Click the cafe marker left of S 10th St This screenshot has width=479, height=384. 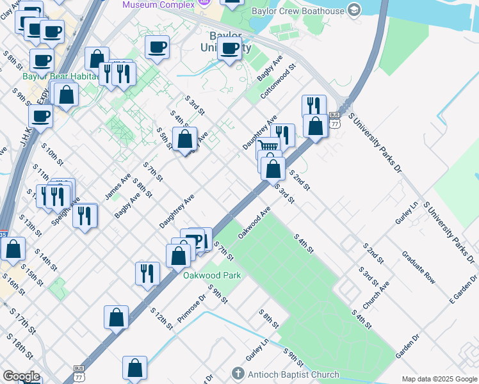[x=40, y=116]
